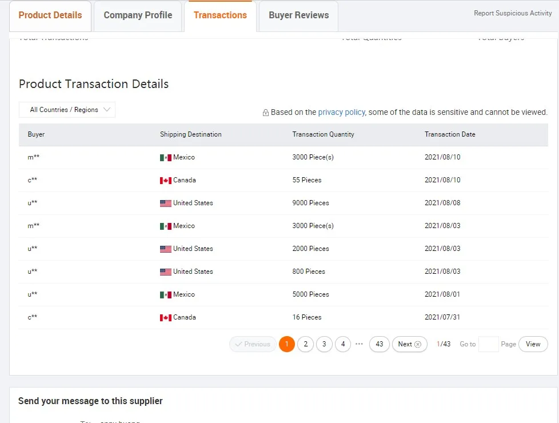Viewport: 559px width, 423px height.
Task: Go to the Next page of transactions
Action: click(409, 344)
